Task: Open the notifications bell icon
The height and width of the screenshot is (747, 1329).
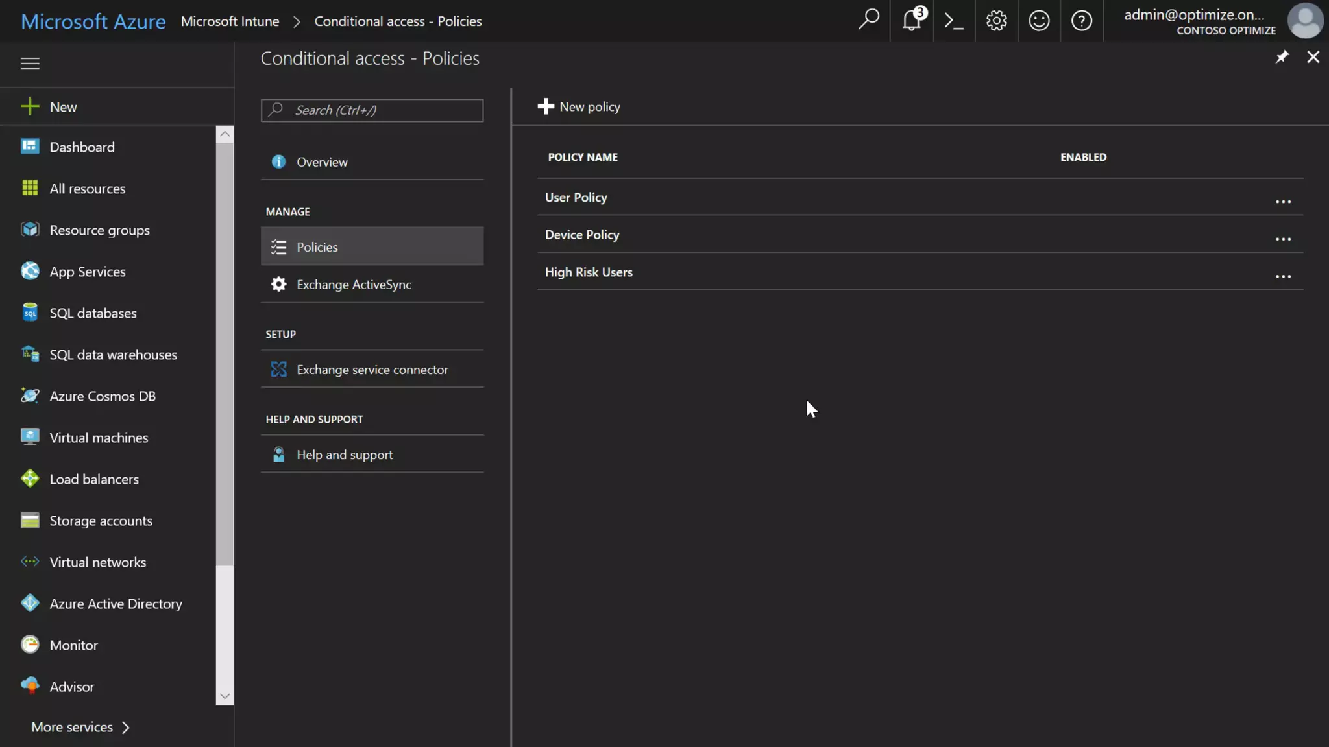Action: (x=911, y=21)
